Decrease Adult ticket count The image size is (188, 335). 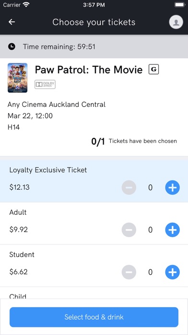[x=129, y=230]
